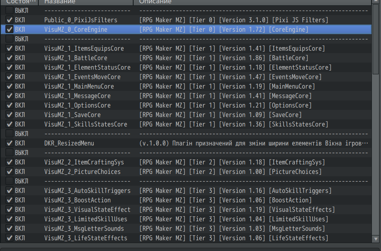381x251 pixels.
Task: Select the VisuMZ_1_EventsMoveCore plugin name
Action: 82,77
